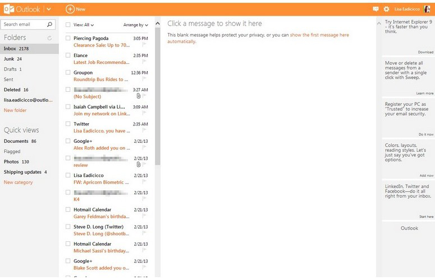The image size is (435, 280).
Task: Select the Elance message checkbox
Action: click(68, 55)
